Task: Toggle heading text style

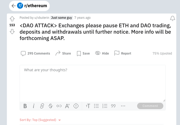Action: pyautogui.click(x=88, y=106)
